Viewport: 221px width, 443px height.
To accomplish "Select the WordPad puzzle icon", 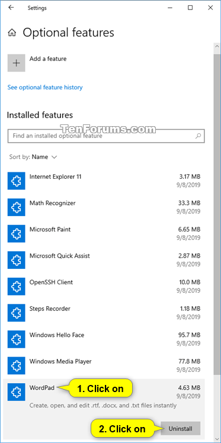I will pyautogui.click(x=17, y=392).
